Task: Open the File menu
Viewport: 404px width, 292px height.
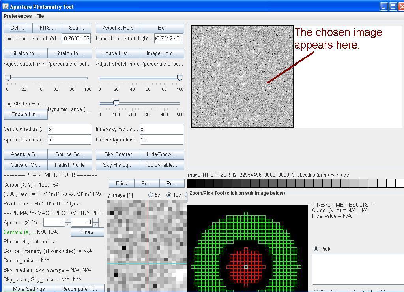Action: pos(40,16)
